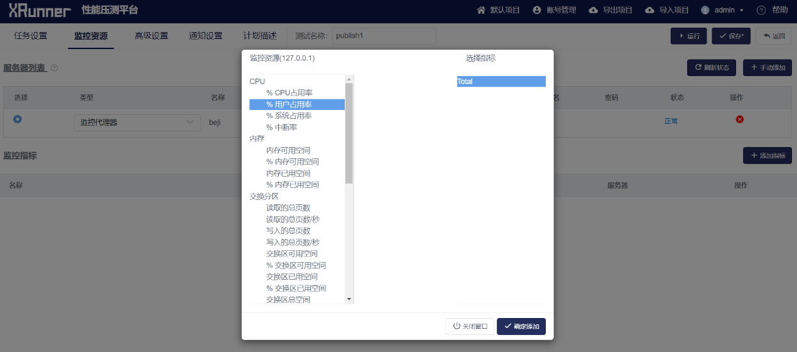797x352 pixels.
Task: Select the Total item in 选择指标 list
Action: [x=501, y=82]
